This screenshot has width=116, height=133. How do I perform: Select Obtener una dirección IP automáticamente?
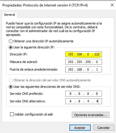pos(11,41)
